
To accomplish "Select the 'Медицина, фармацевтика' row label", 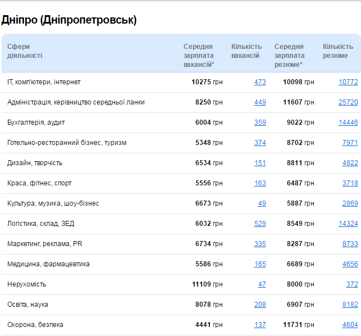I will [48, 264].
